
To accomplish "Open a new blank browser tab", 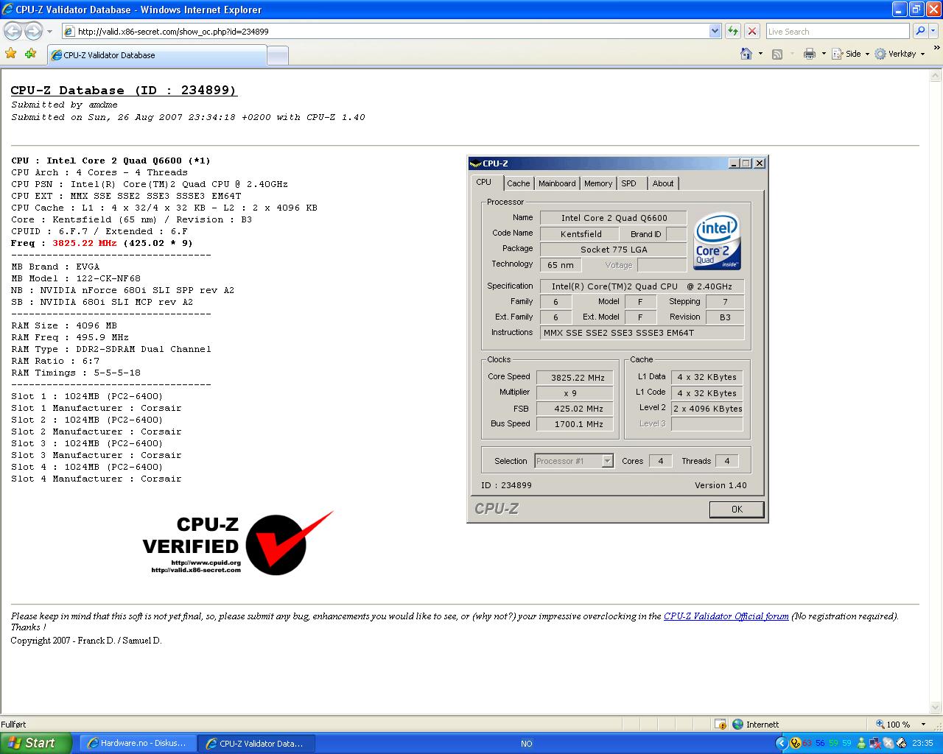I will tap(277, 55).
